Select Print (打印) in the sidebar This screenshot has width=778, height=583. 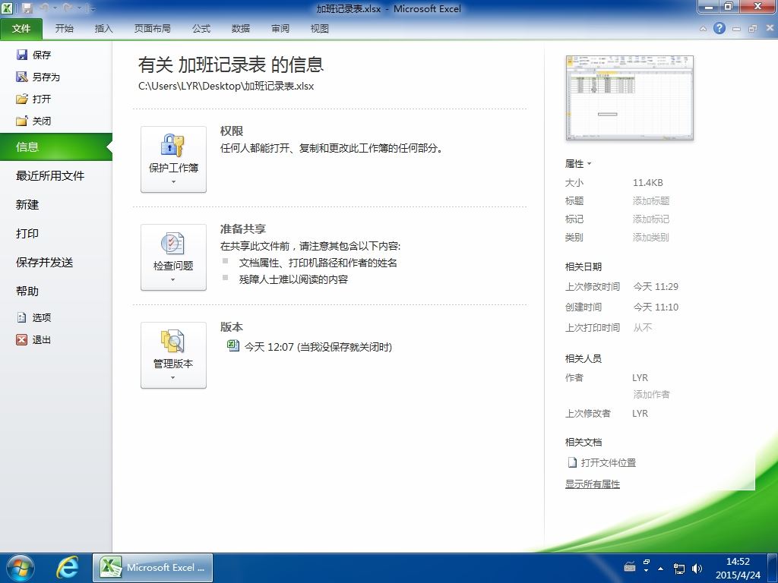(27, 233)
